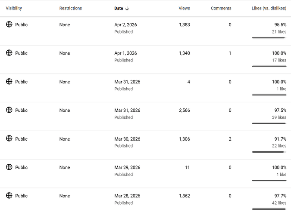Click the Visibility column header
The height and width of the screenshot is (215, 291).
[14, 8]
